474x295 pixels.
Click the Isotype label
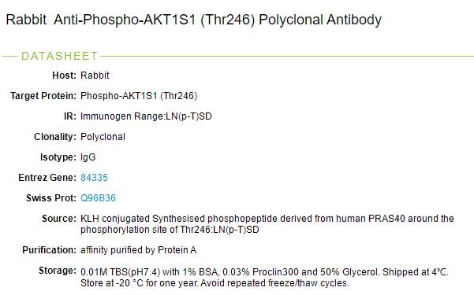tap(58, 157)
